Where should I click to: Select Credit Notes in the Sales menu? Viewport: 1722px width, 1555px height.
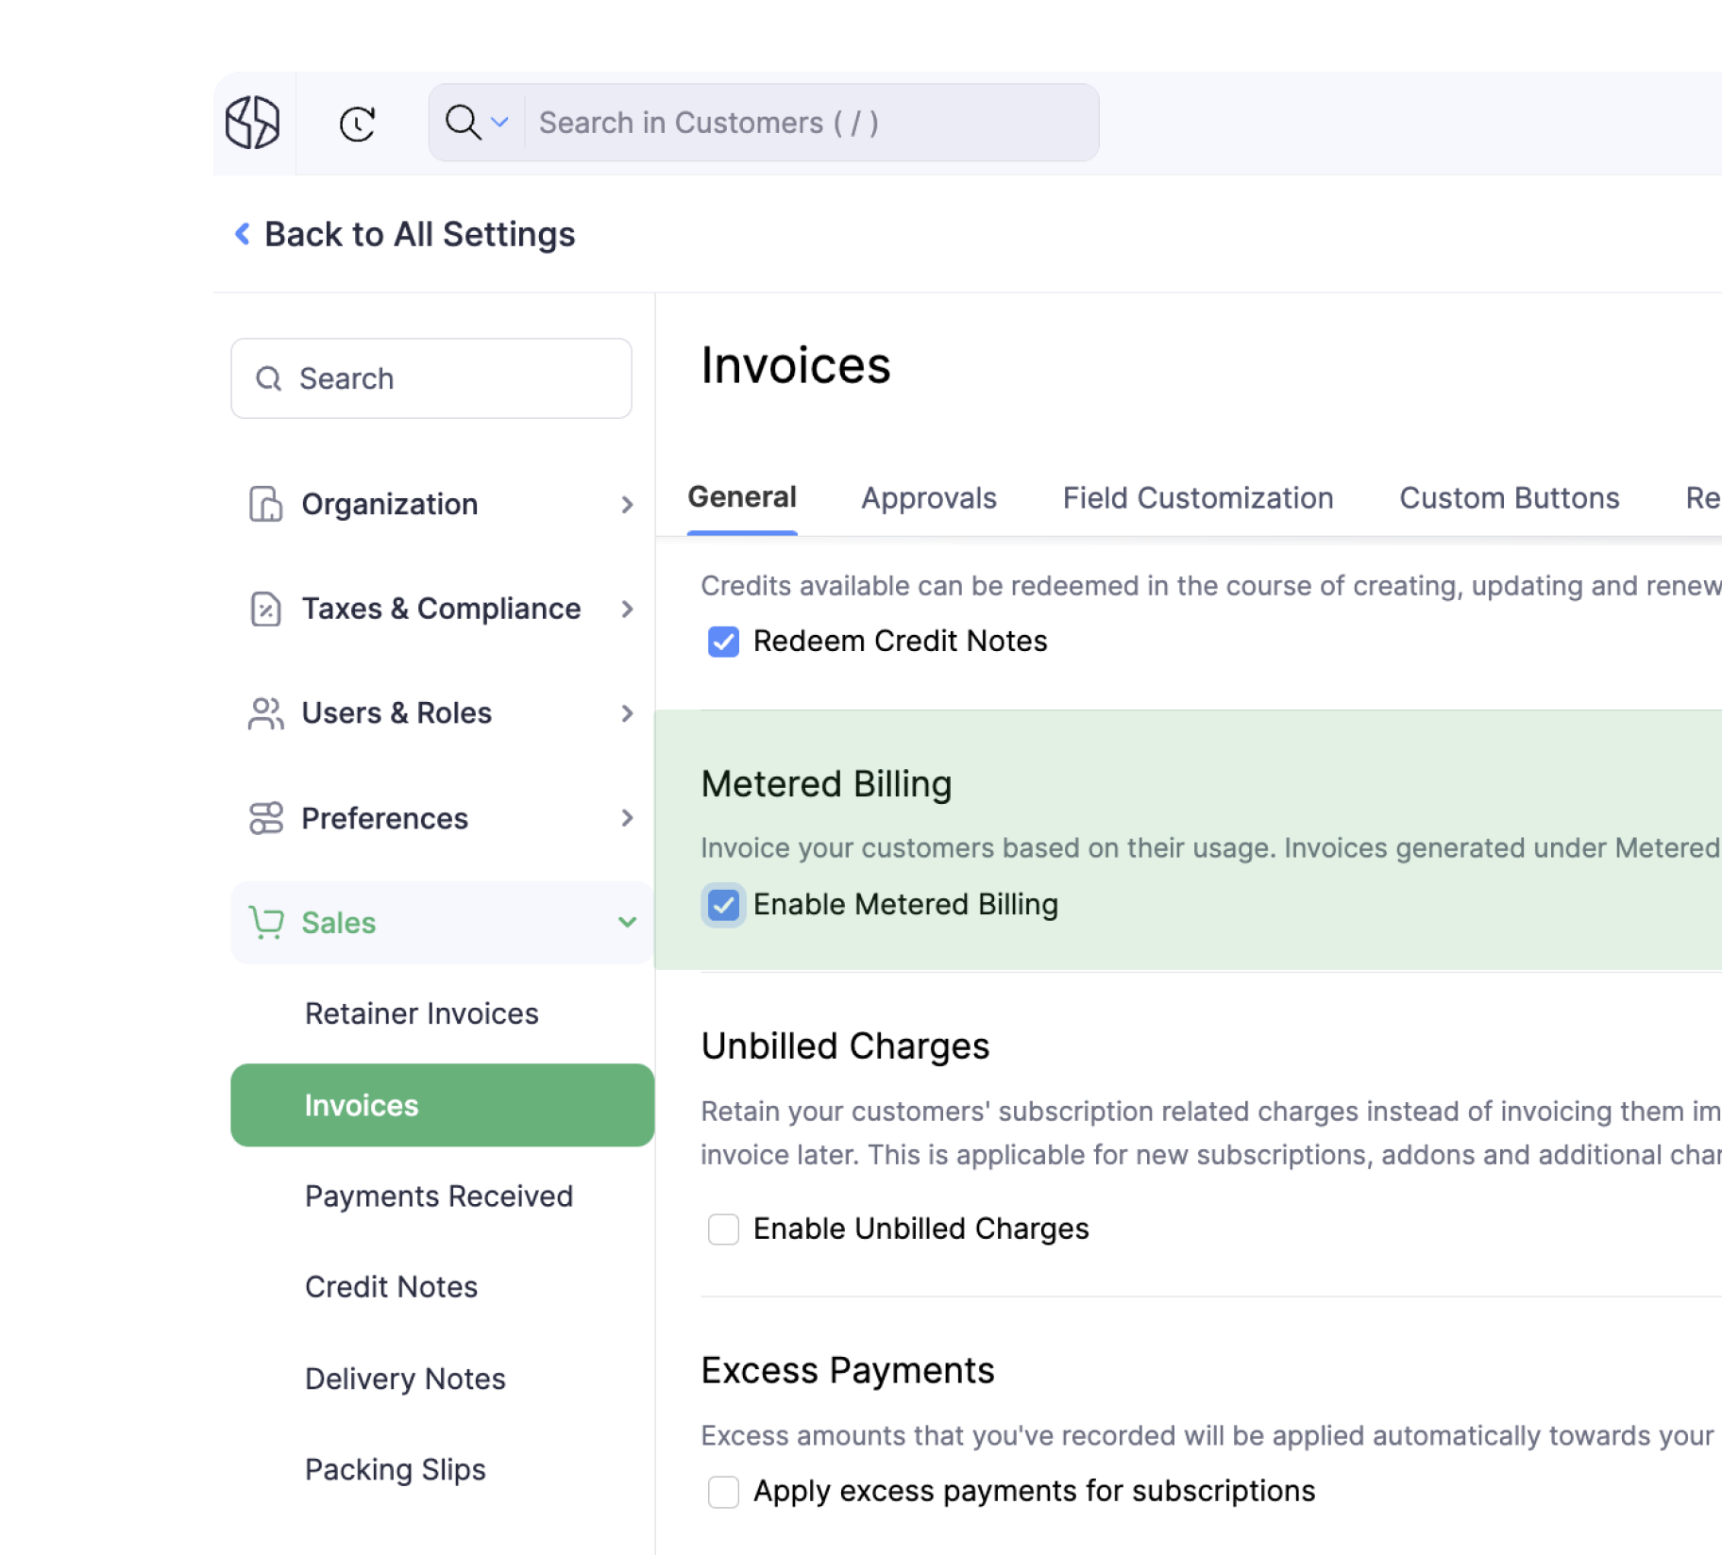point(391,1286)
